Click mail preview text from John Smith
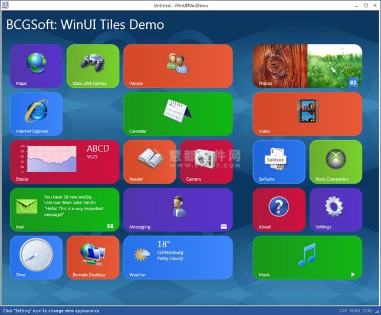This screenshot has width=381, height=315. (x=74, y=205)
